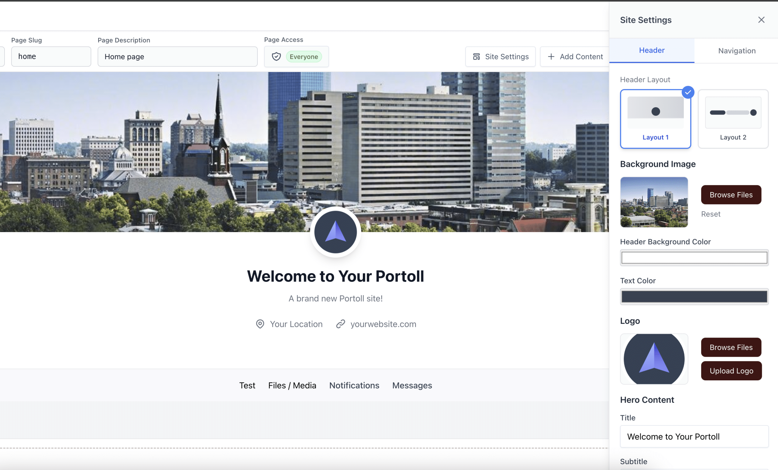
Task: Switch to the Navigation tab
Action: [x=737, y=51]
